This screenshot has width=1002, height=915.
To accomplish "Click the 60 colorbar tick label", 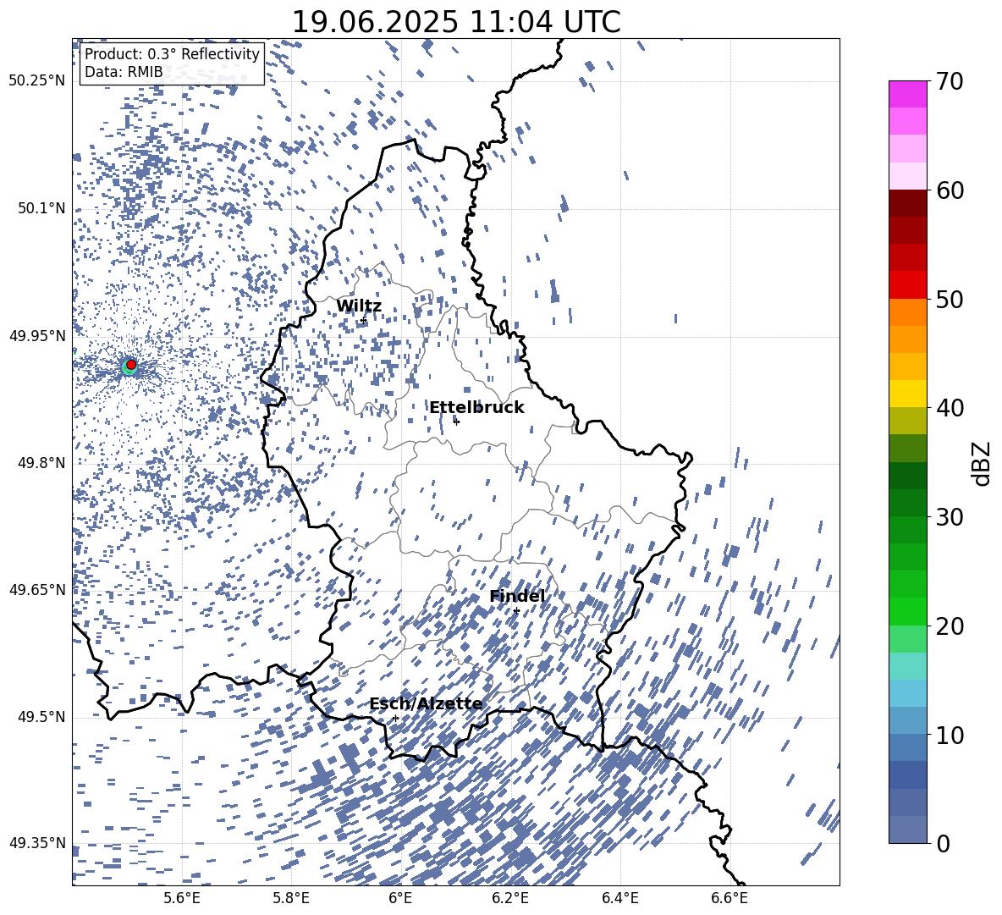I will [950, 190].
